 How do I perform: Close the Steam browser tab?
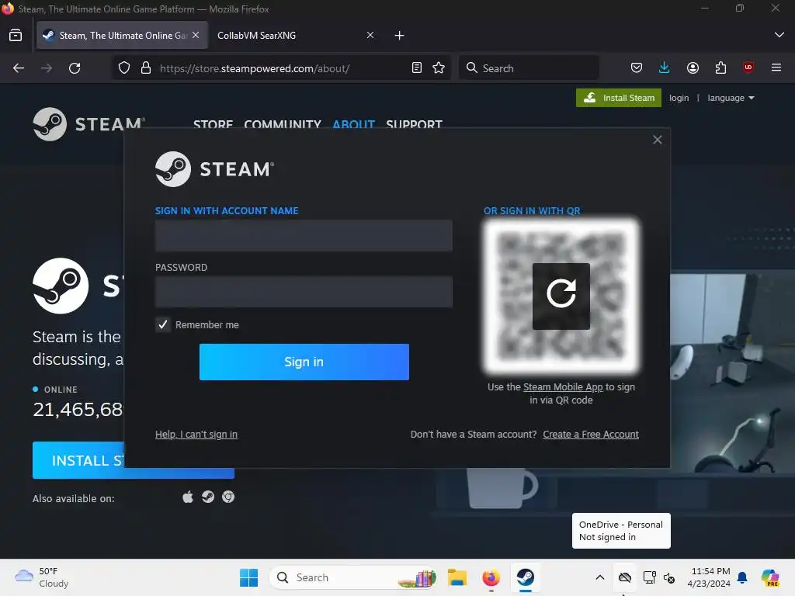[196, 35]
